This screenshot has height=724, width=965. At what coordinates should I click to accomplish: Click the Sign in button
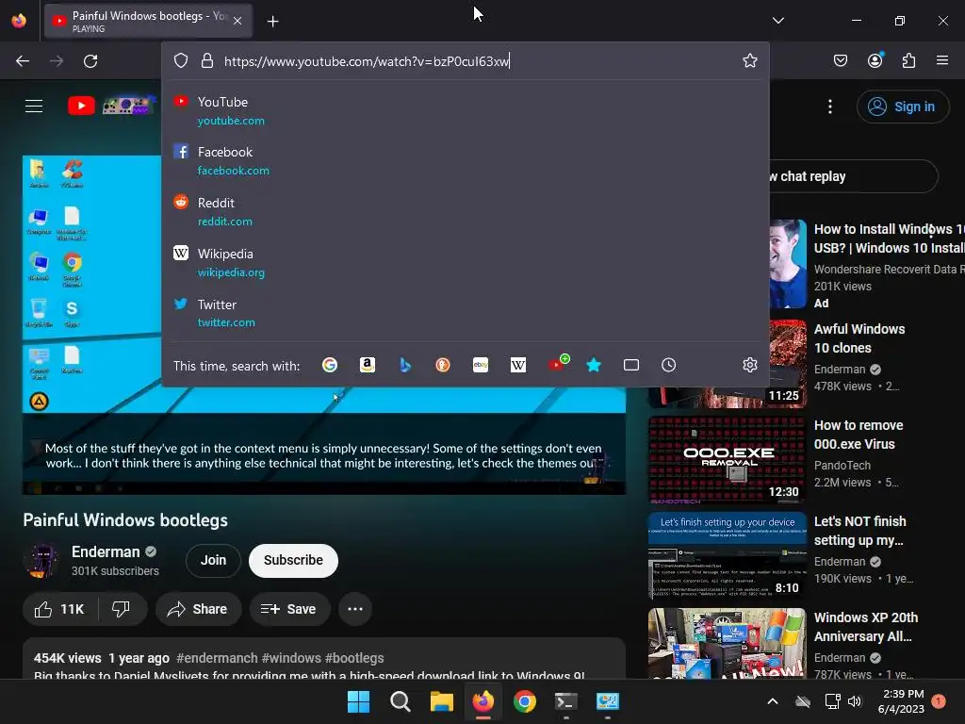902,107
